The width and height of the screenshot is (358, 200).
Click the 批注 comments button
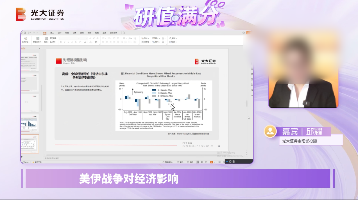[x=190, y=162]
